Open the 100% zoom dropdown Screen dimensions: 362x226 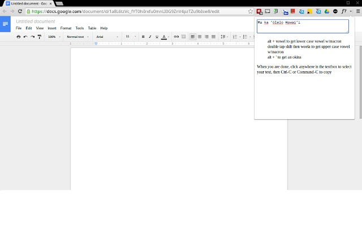(x=54, y=37)
